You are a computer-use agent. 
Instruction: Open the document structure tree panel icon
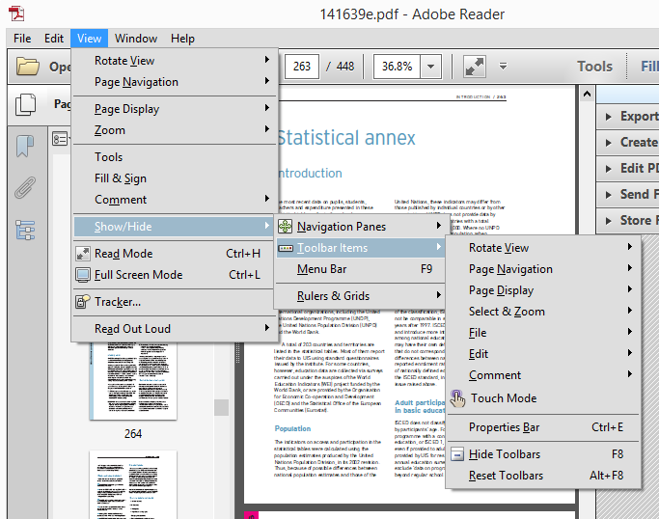click(x=25, y=230)
